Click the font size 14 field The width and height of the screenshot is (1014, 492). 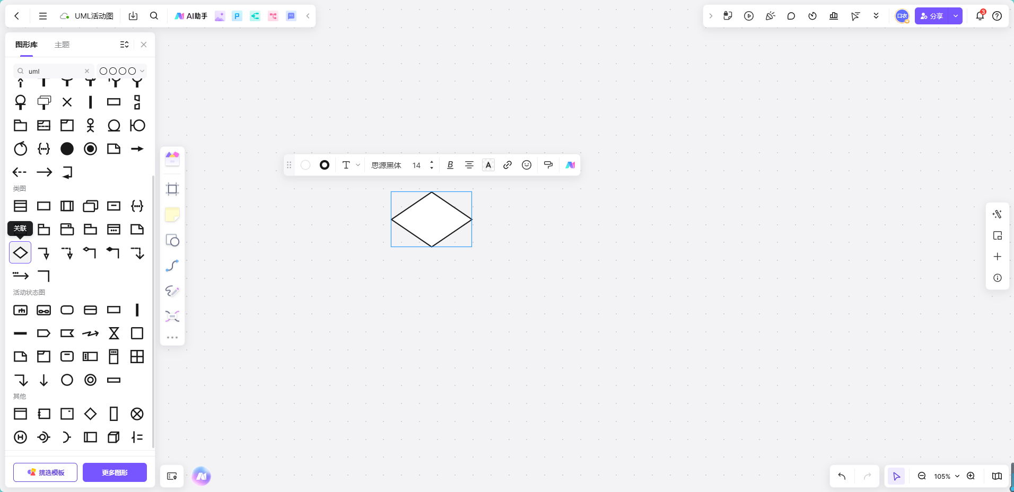tap(417, 165)
